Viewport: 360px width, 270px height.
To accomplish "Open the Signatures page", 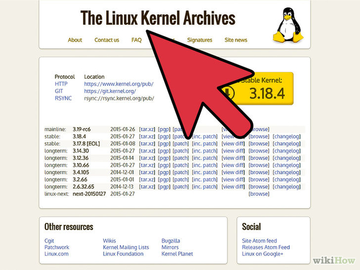I will (x=200, y=40).
